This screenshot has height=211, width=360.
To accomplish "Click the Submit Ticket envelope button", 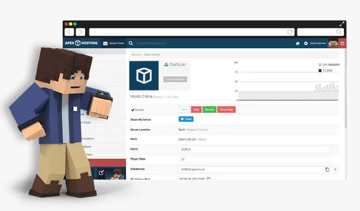I will (113, 43).
